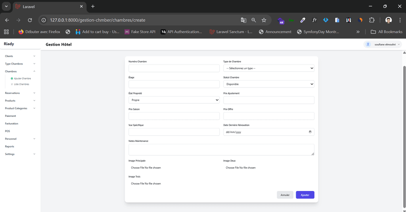Open a new browser tab with plus icon
The height and width of the screenshot is (212, 406).
pos(93,6)
